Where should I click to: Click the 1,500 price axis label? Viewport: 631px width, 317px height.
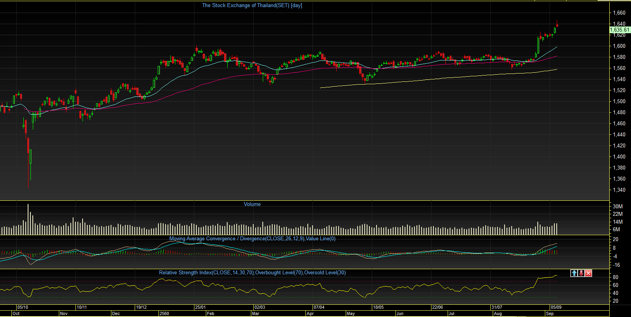click(619, 101)
